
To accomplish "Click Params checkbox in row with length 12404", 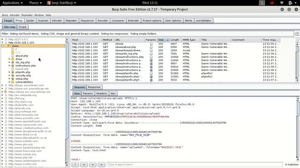I will tap(151, 60).
